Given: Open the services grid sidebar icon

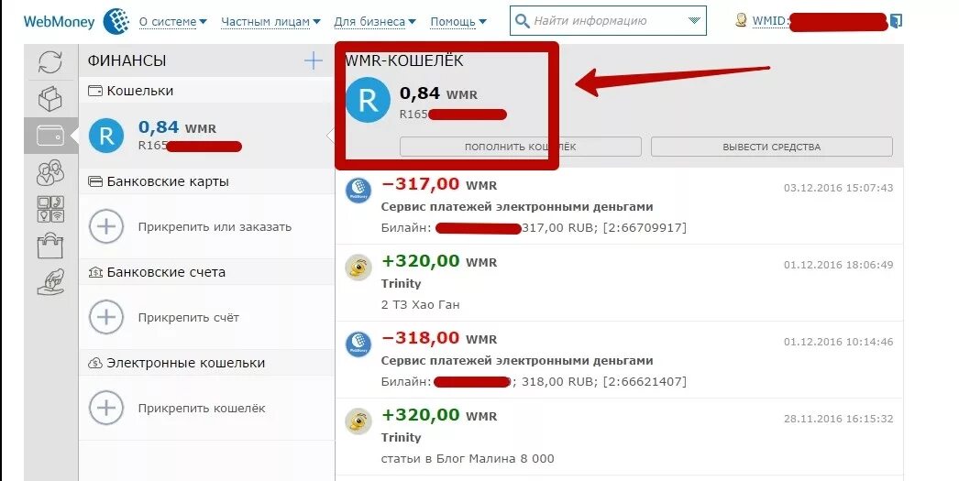Looking at the screenshot, I should click(x=50, y=209).
